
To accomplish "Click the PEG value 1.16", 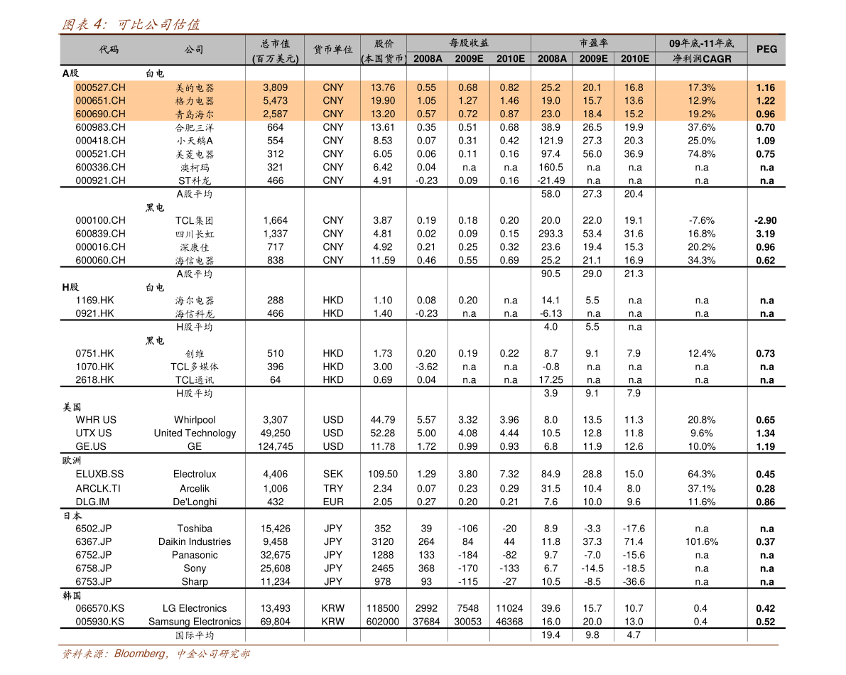I will pyautogui.click(x=765, y=87).
